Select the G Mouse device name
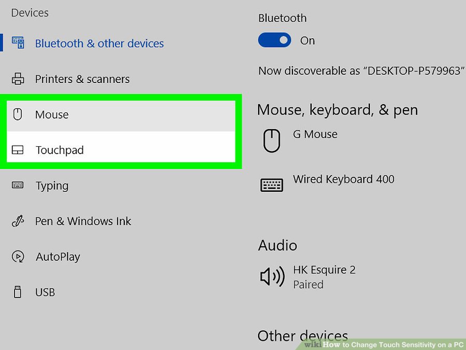 (x=315, y=134)
